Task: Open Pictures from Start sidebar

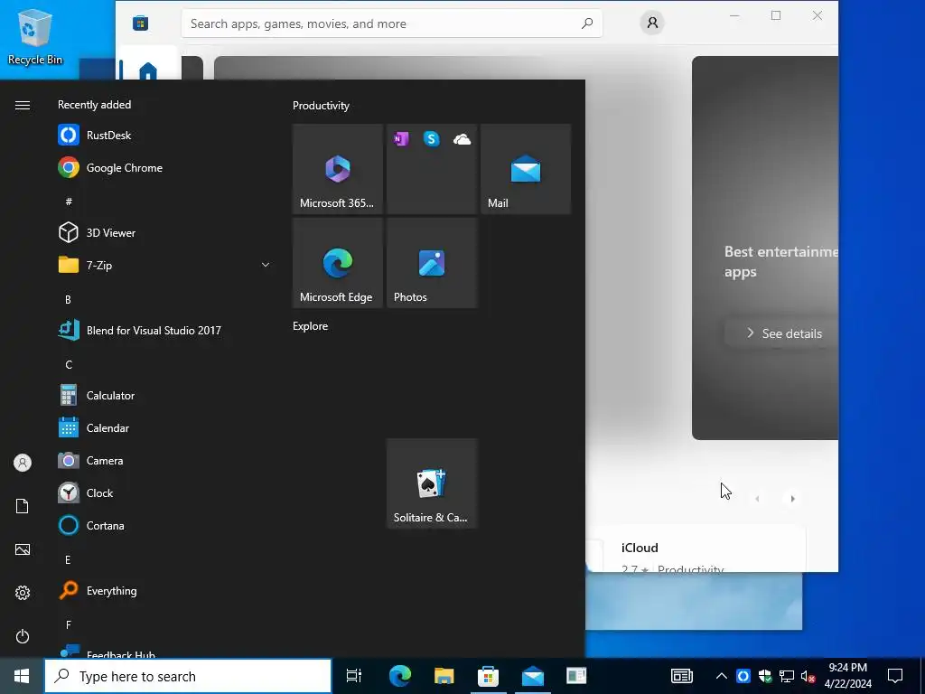Action: pyautogui.click(x=23, y=549)
